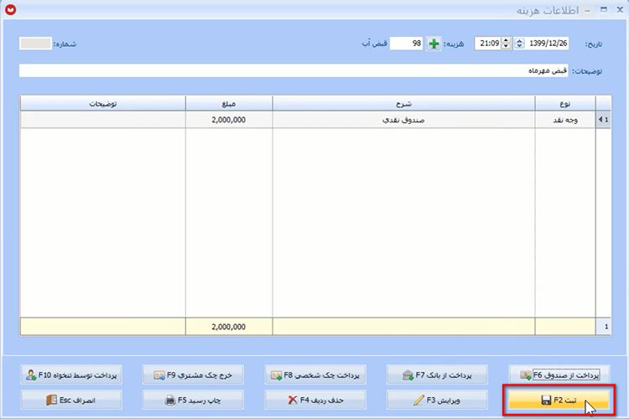Click the door icon on انصراف
The width and height of the screenshot is (629, 419).
point(51,400)
